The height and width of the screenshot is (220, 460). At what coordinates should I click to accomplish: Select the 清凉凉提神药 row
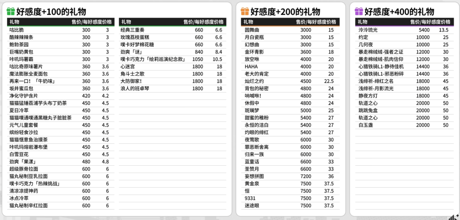point(61,191)
